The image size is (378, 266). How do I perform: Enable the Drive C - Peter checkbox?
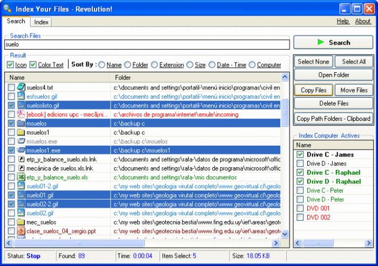(x=300, y=190)
